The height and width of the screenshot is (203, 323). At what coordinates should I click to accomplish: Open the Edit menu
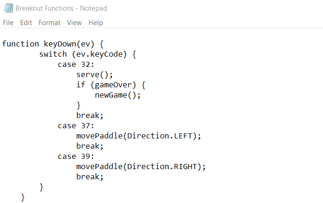[x=26, y=23]
